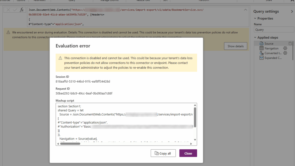The width and height of the screenshot is (295, 166).
Task: Open settings gear for Converted step
Action: [x=285, y=53]
